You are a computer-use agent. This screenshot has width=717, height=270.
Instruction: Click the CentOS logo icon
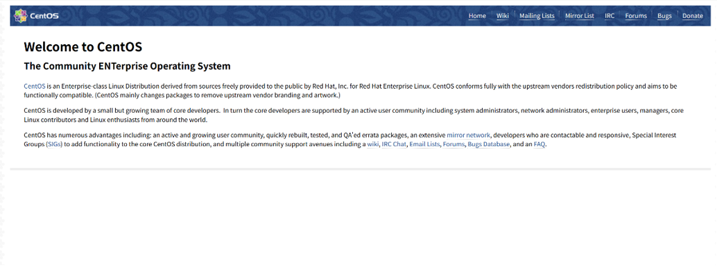click(21, 15)
